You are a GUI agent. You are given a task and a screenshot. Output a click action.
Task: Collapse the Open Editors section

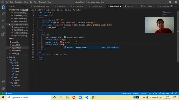pyautogui.click(x=8, y=10)
